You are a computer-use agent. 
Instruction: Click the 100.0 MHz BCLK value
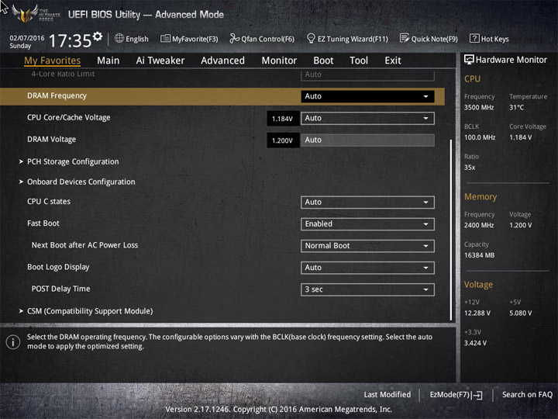(480, 137)
